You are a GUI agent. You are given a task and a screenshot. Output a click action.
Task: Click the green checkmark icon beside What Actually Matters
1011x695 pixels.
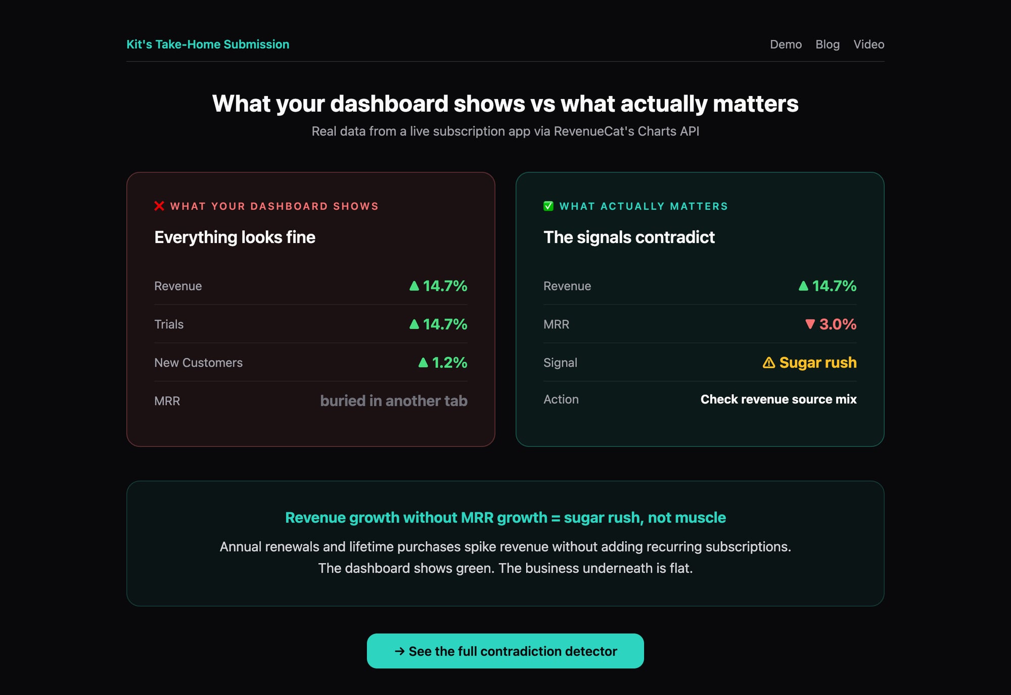click(x=548, y=206)
